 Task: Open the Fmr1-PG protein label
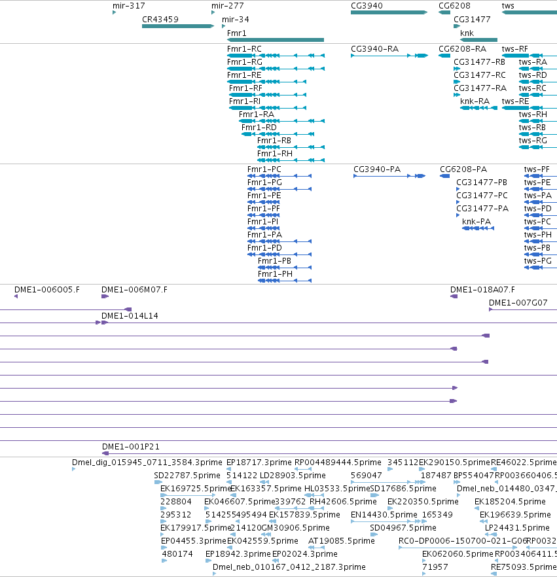(x=264, y=183)
